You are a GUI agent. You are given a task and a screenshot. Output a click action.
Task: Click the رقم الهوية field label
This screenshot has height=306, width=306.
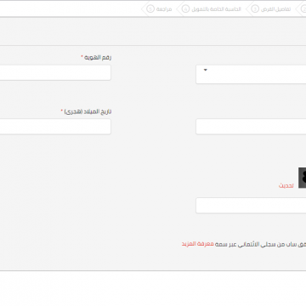(98, 58)
